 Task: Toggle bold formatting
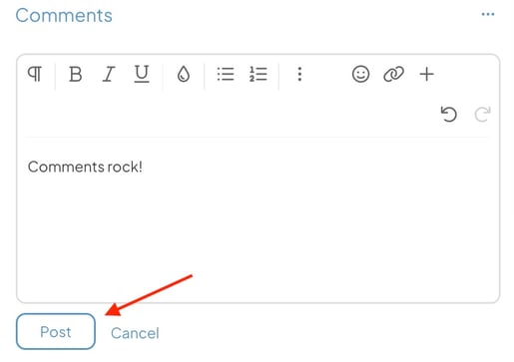76,74
